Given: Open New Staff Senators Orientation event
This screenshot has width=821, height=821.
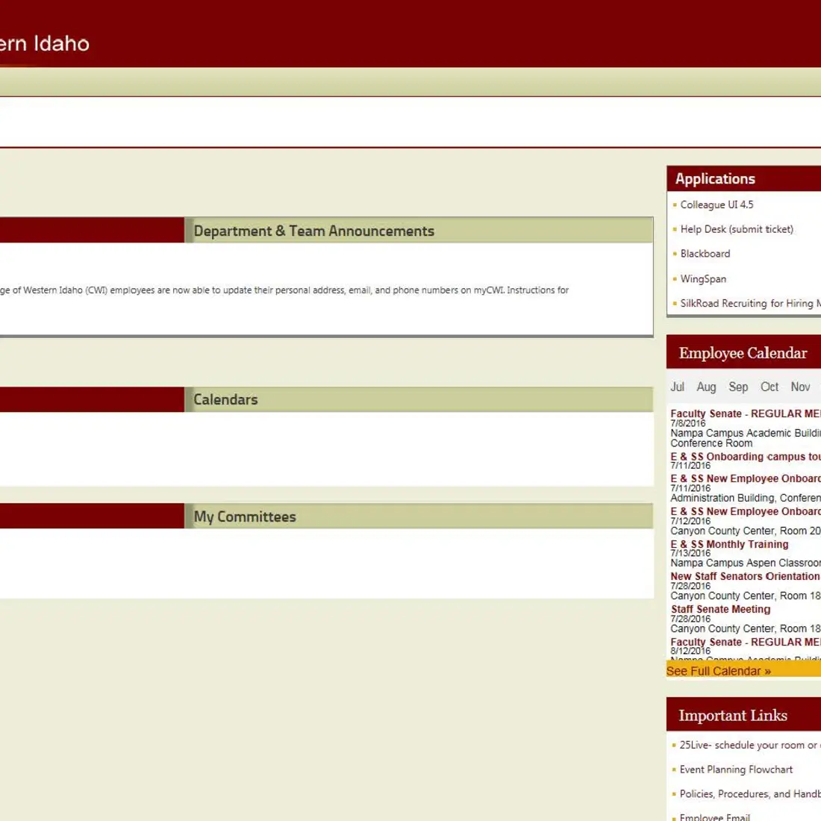Looking at the screenshot, I should click(x=744, y=576).
